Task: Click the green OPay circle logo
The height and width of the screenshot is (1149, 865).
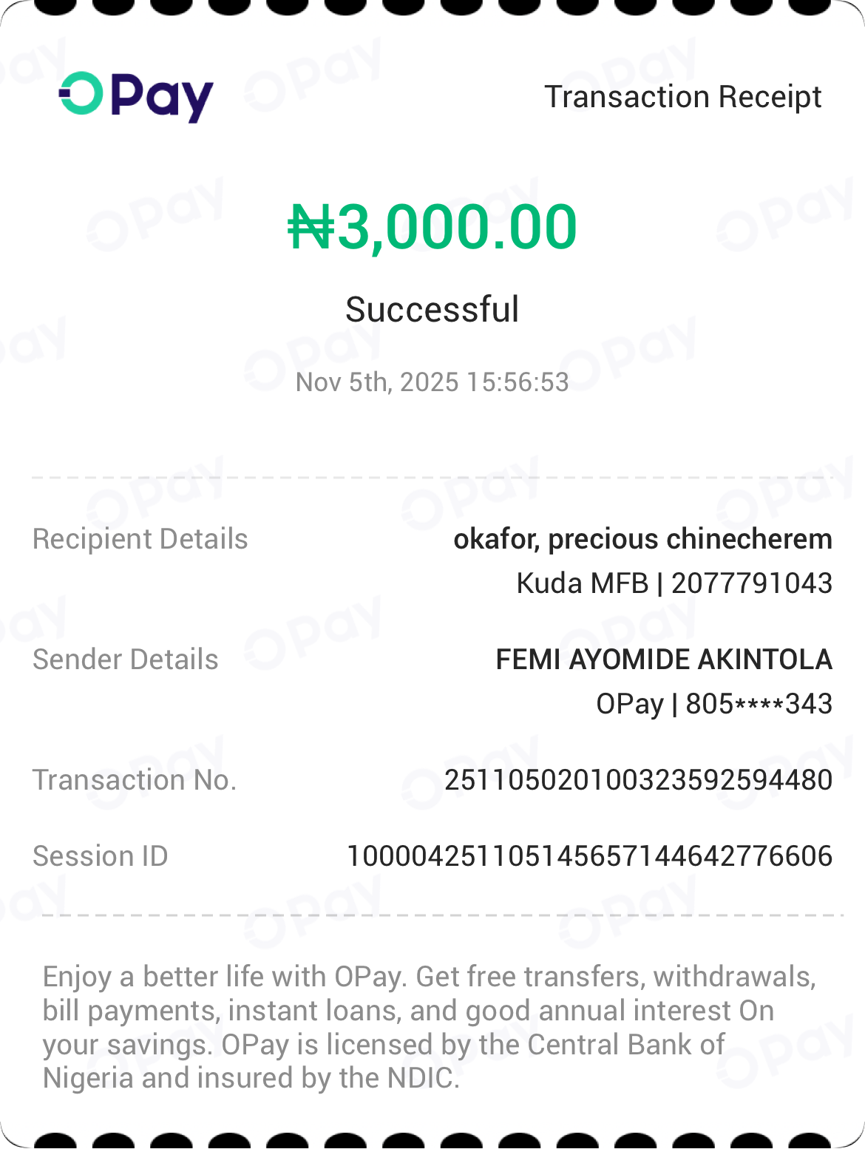Action: 81,94
